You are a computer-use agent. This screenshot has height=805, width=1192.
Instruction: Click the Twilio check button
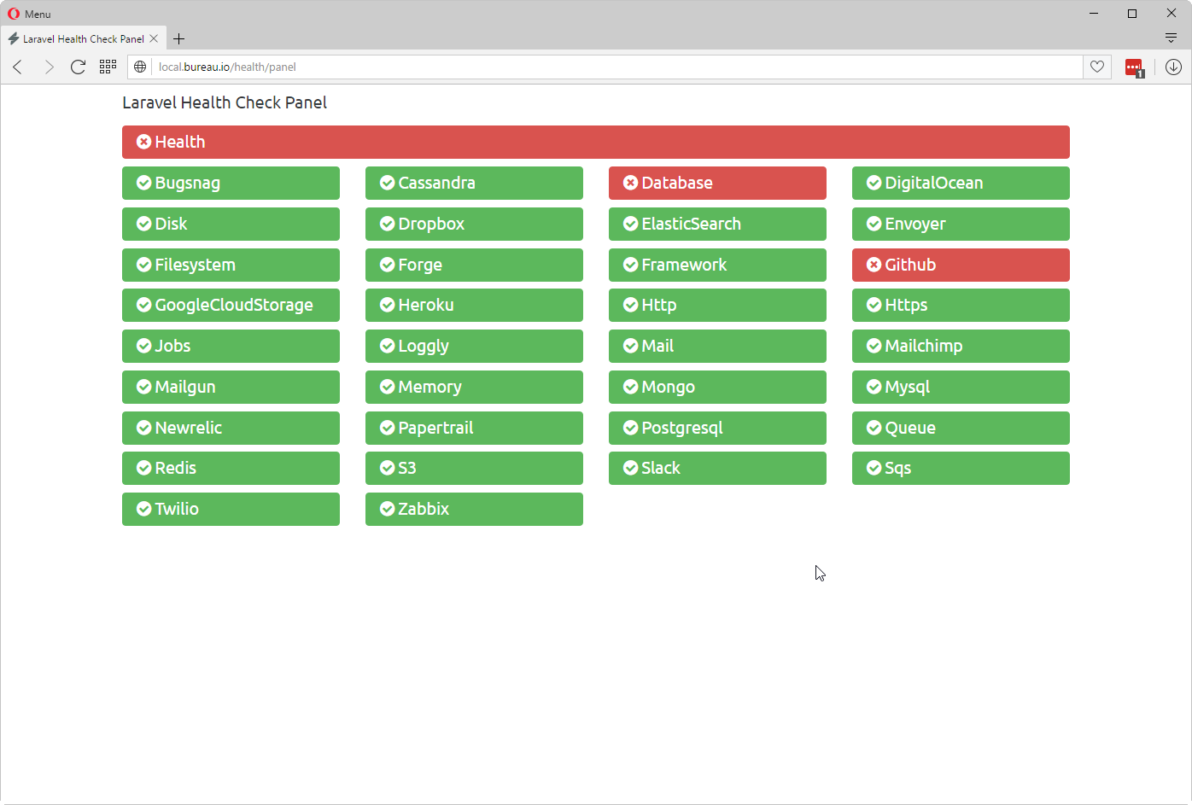(x=231, y=509)
